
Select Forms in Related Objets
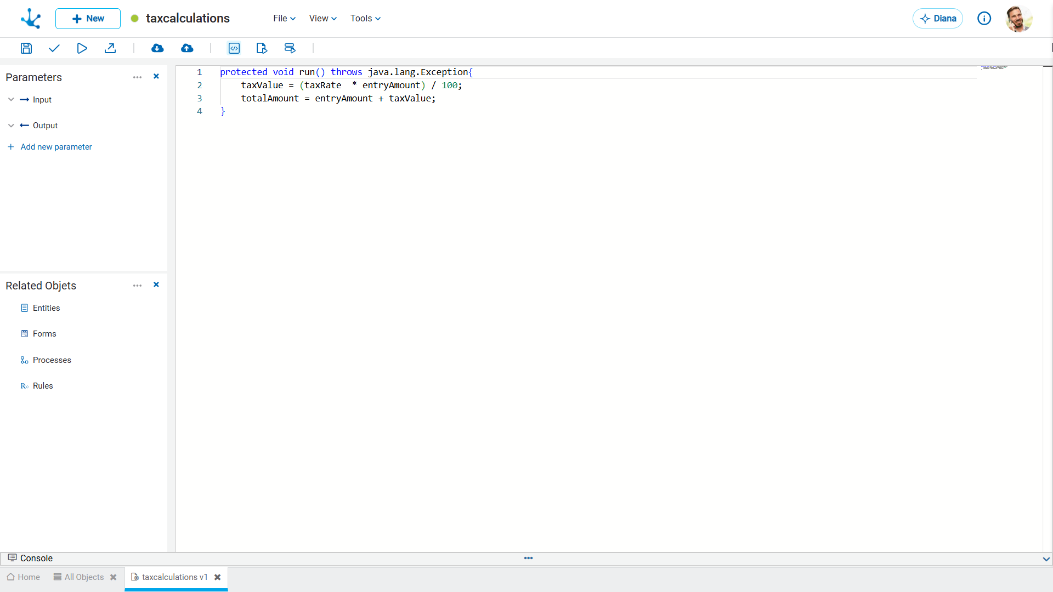38,334
